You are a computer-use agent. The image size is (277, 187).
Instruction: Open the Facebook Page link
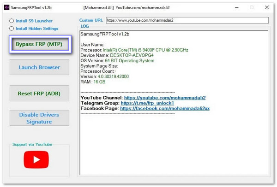click(165, 108)
